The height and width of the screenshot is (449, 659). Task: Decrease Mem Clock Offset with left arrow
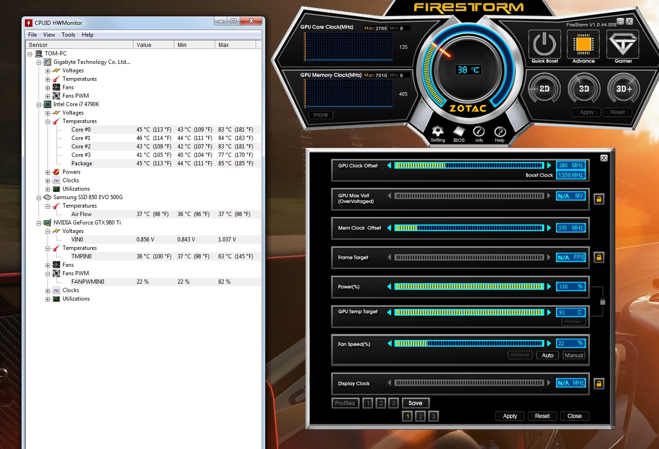tap(389, 228)
